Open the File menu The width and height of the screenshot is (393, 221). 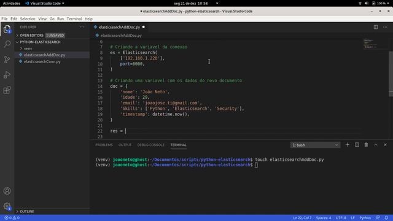[4, 19]
